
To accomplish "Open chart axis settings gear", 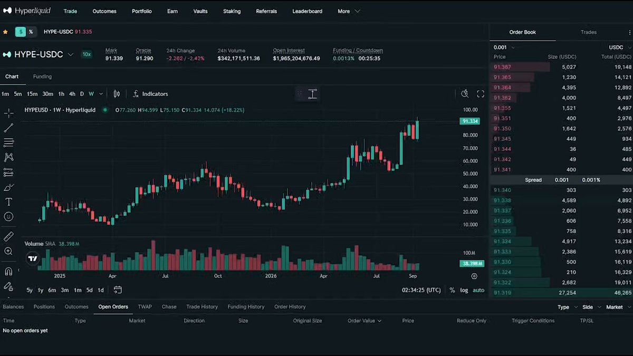I will 474,276.
